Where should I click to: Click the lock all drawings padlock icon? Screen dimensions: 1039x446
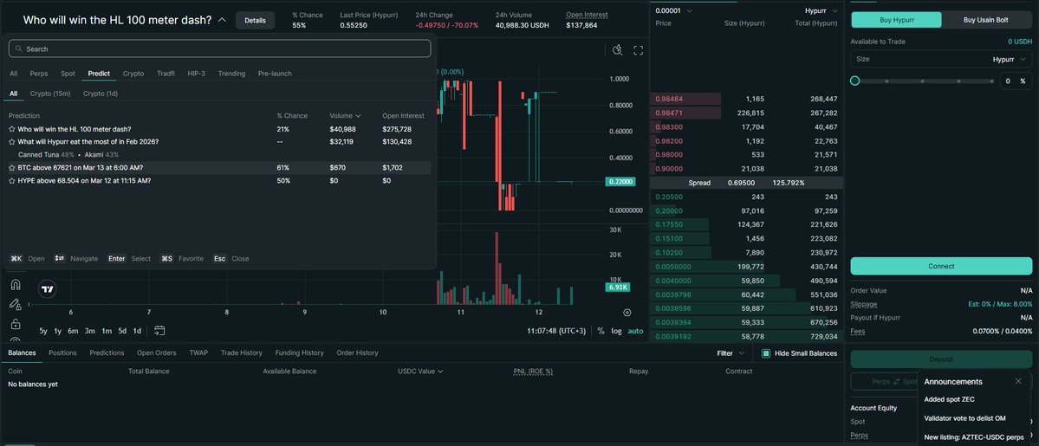[x=16, y=324]
